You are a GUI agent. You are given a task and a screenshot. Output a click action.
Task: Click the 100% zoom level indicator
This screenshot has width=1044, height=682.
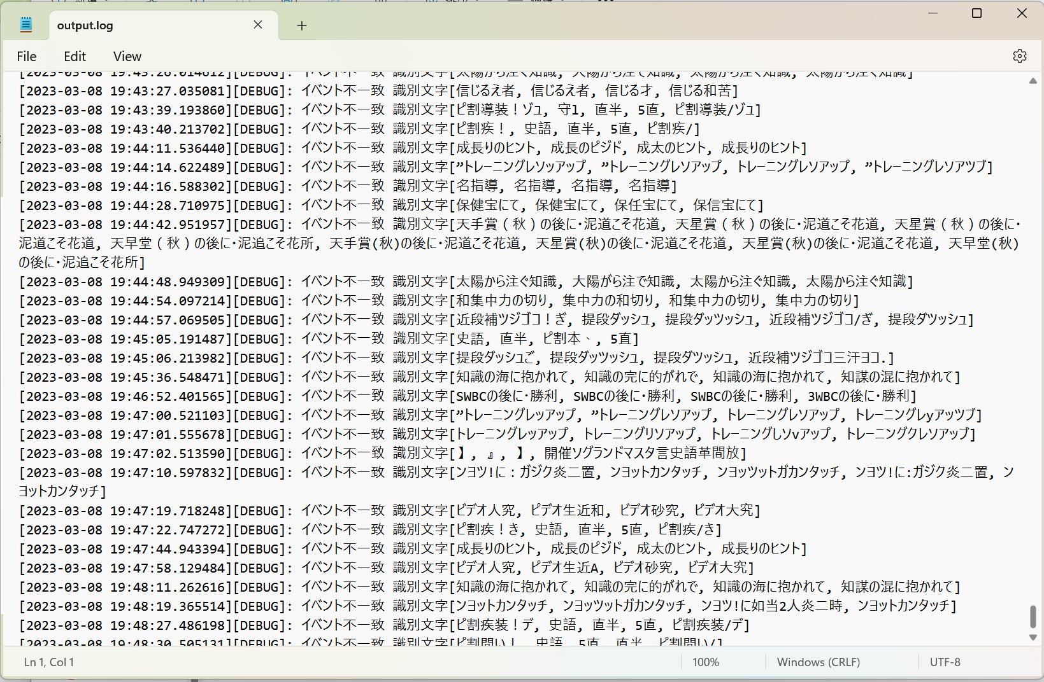(x=705, y=662)
